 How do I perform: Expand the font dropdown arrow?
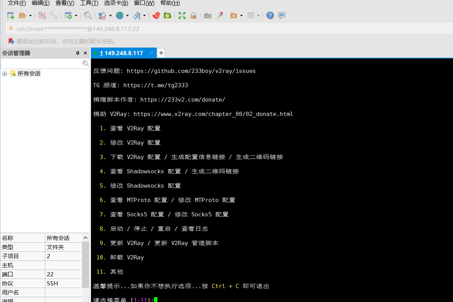coord(144,16)
